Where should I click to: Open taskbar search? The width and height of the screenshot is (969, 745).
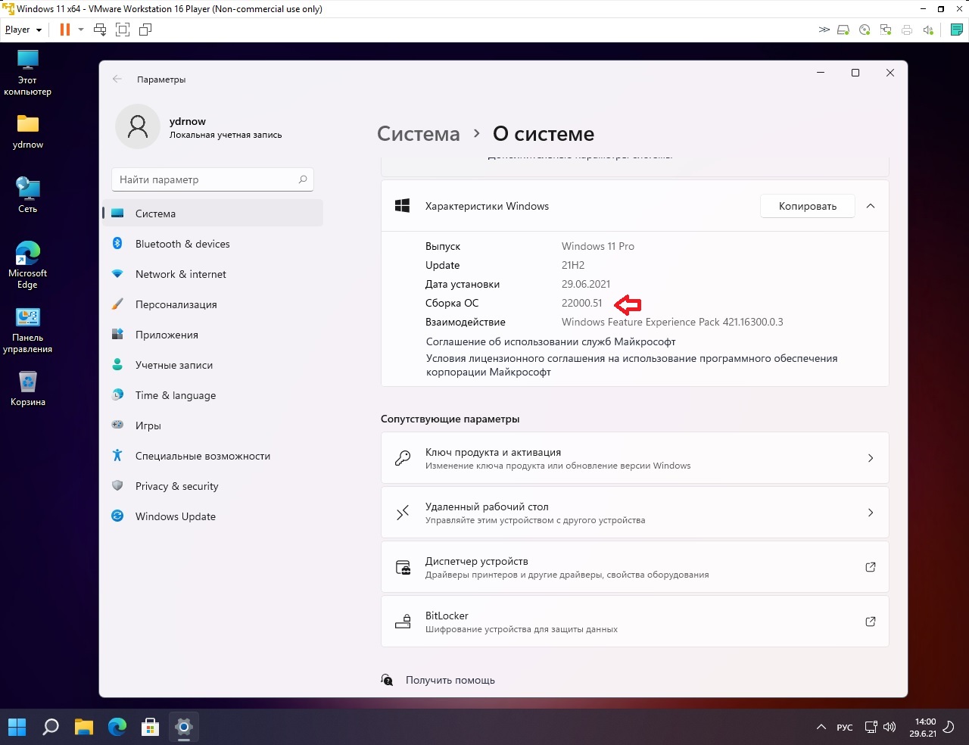(x=51, y=727)
